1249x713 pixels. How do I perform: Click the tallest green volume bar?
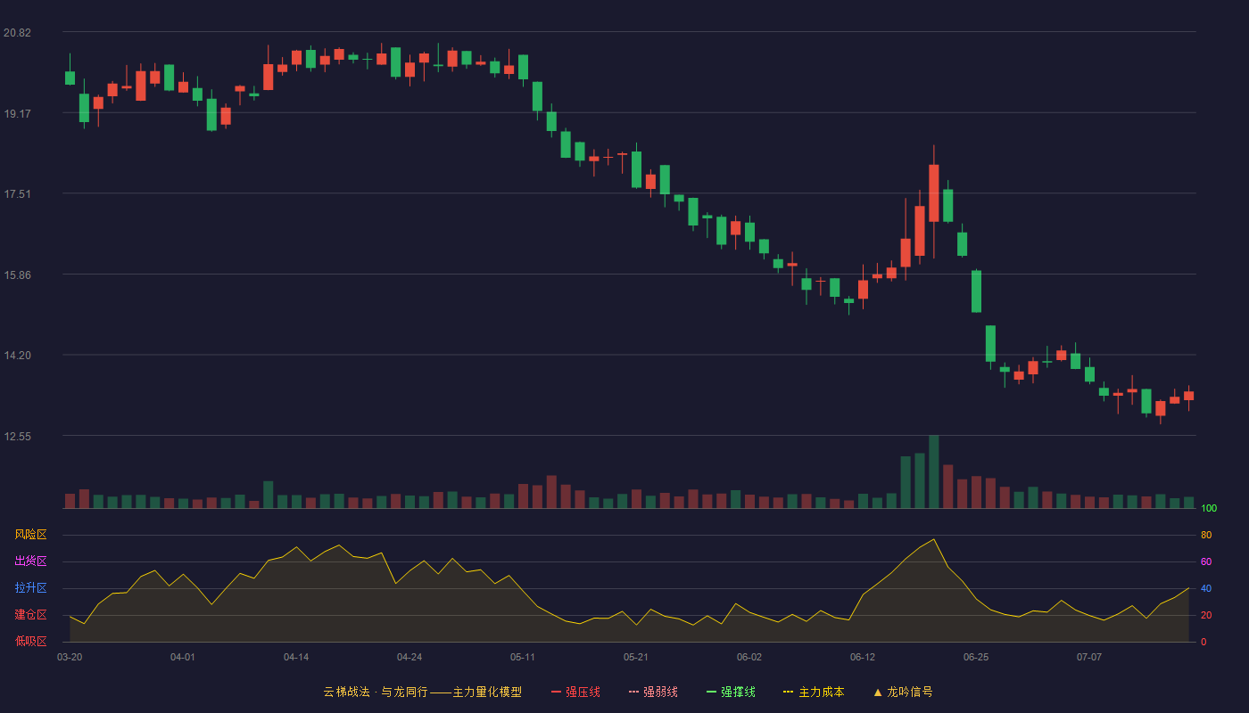point(934,471)
